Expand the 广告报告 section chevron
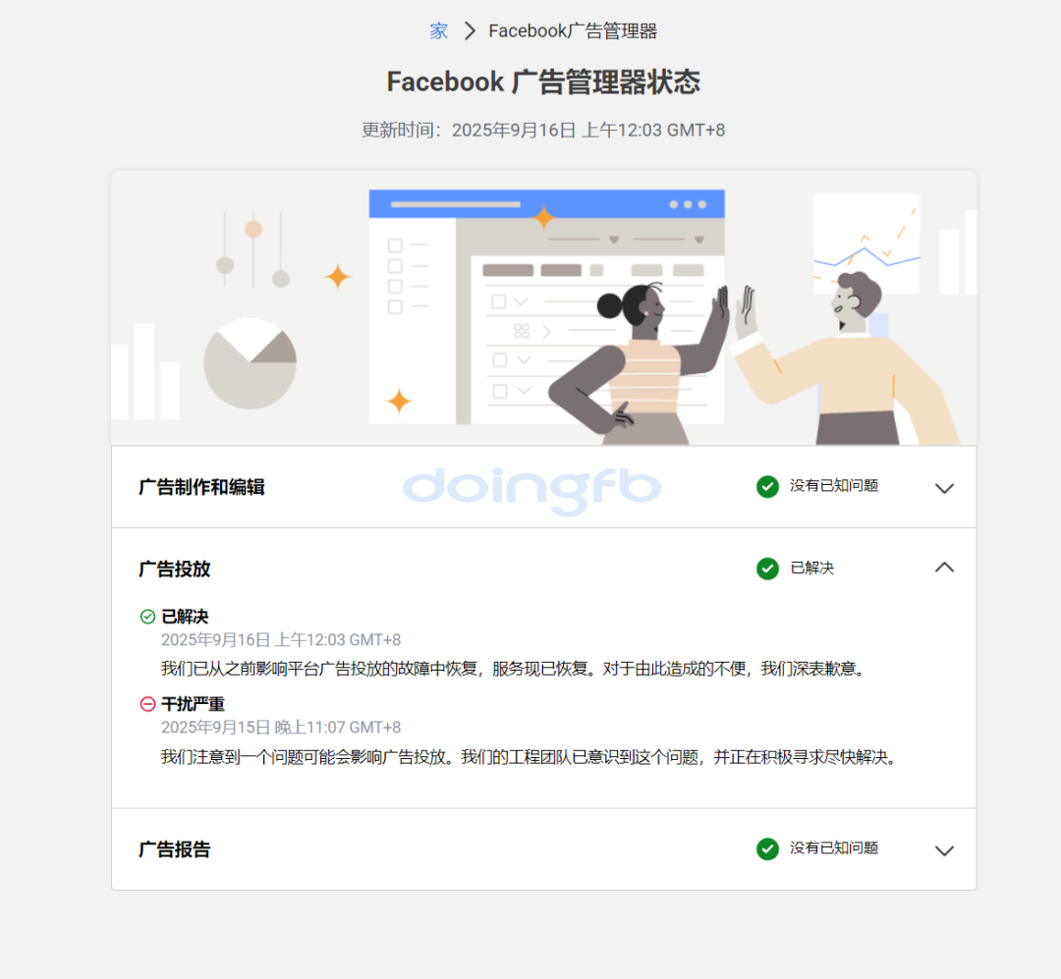Viewport: 1061px width, 979px height. (944, 849)
